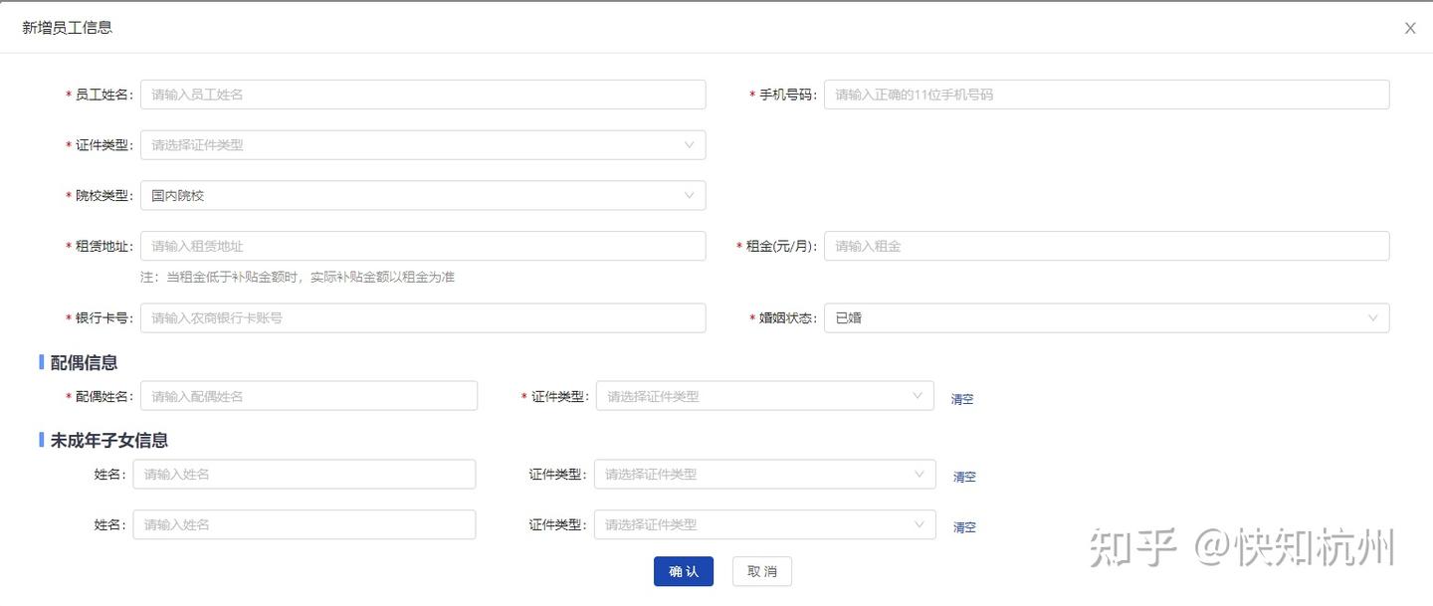Click the 员工姓名 input field
1433x606 pixels.
point(423,95)
